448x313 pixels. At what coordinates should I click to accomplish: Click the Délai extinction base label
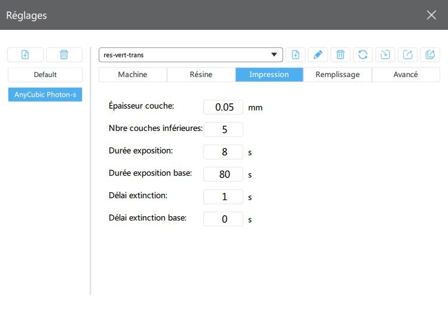[147, 217]
